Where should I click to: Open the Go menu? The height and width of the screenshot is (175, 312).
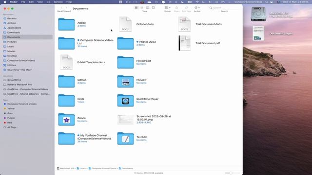click(x=48, y=2)
